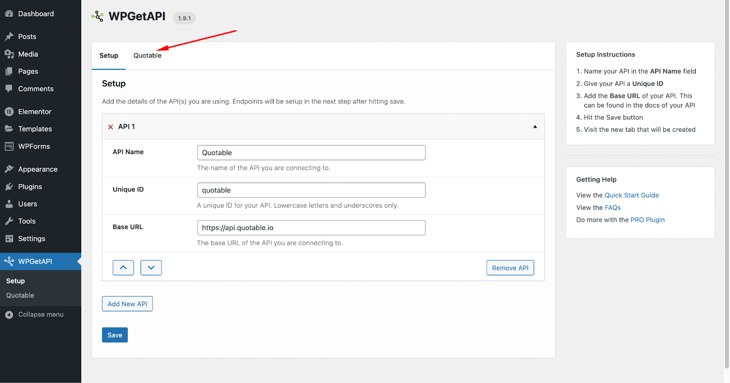730x383 pixels.
Task: Open the Quick Start Guide link
Action: click(631, 195)
